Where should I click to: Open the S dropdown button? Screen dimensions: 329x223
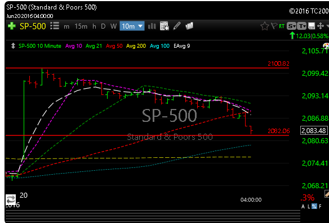pyautogui.click(x=291, y=26)
